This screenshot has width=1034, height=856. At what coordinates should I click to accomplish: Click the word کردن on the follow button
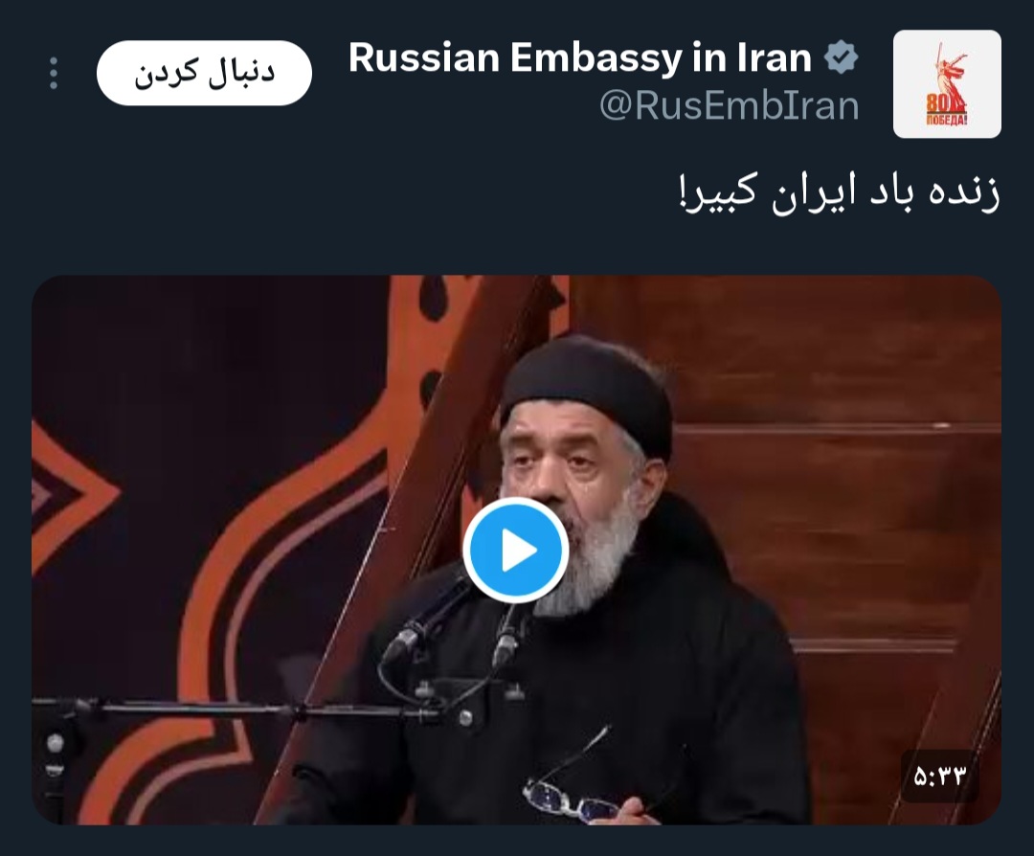click(165, 73)
